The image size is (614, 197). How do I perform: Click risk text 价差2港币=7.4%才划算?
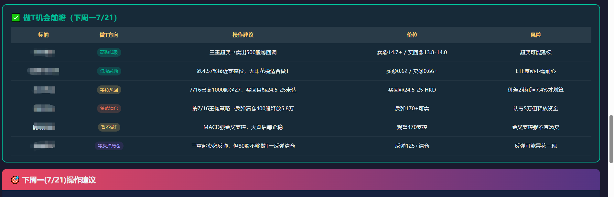tap(535, 90)
